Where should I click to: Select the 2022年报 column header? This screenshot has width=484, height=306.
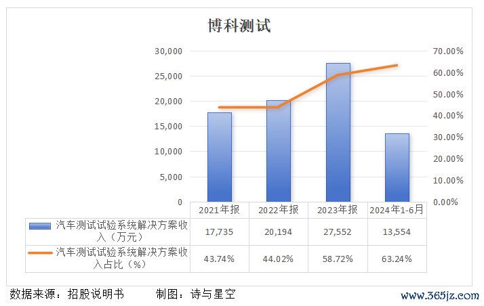click(x=279, y=210)
